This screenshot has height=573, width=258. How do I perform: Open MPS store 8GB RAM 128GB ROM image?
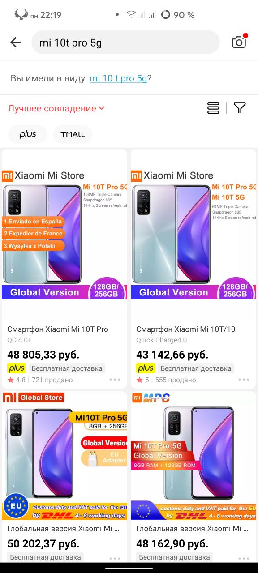[x=193, y=456]
